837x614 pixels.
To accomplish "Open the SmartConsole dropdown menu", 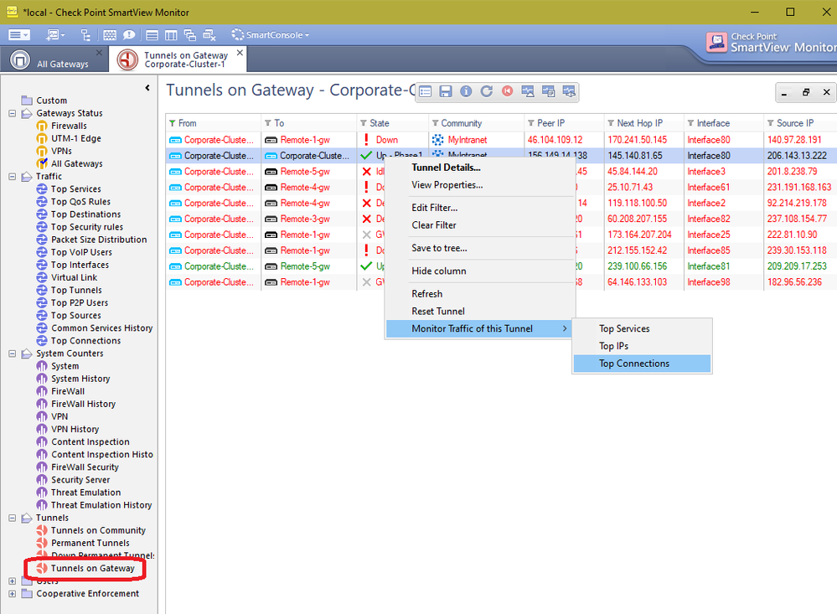I will [271, 35].
